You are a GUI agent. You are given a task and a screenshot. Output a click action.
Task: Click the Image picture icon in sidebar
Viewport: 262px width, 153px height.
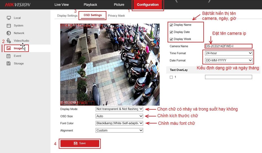(x=9, y=48)
